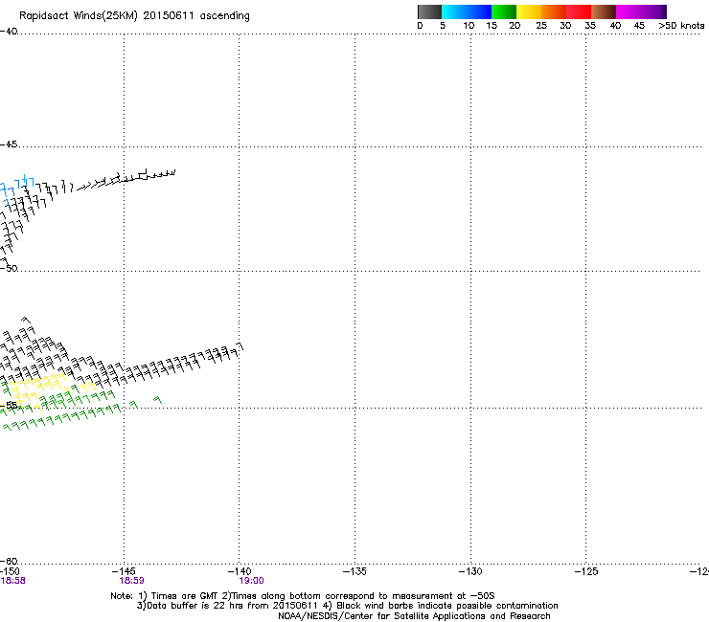Image resolution: width=709 pixels, height=622 pixels.
Task: Click the -50 latitude axis label
Action: (9, 268)
